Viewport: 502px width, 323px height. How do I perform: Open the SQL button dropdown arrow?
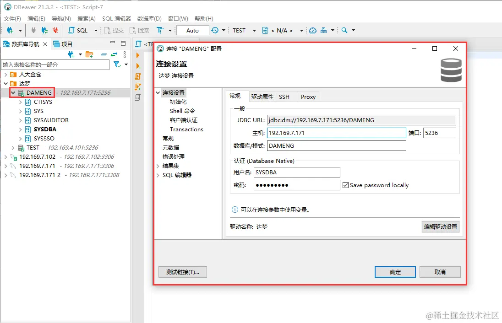(x=96, y=30)
